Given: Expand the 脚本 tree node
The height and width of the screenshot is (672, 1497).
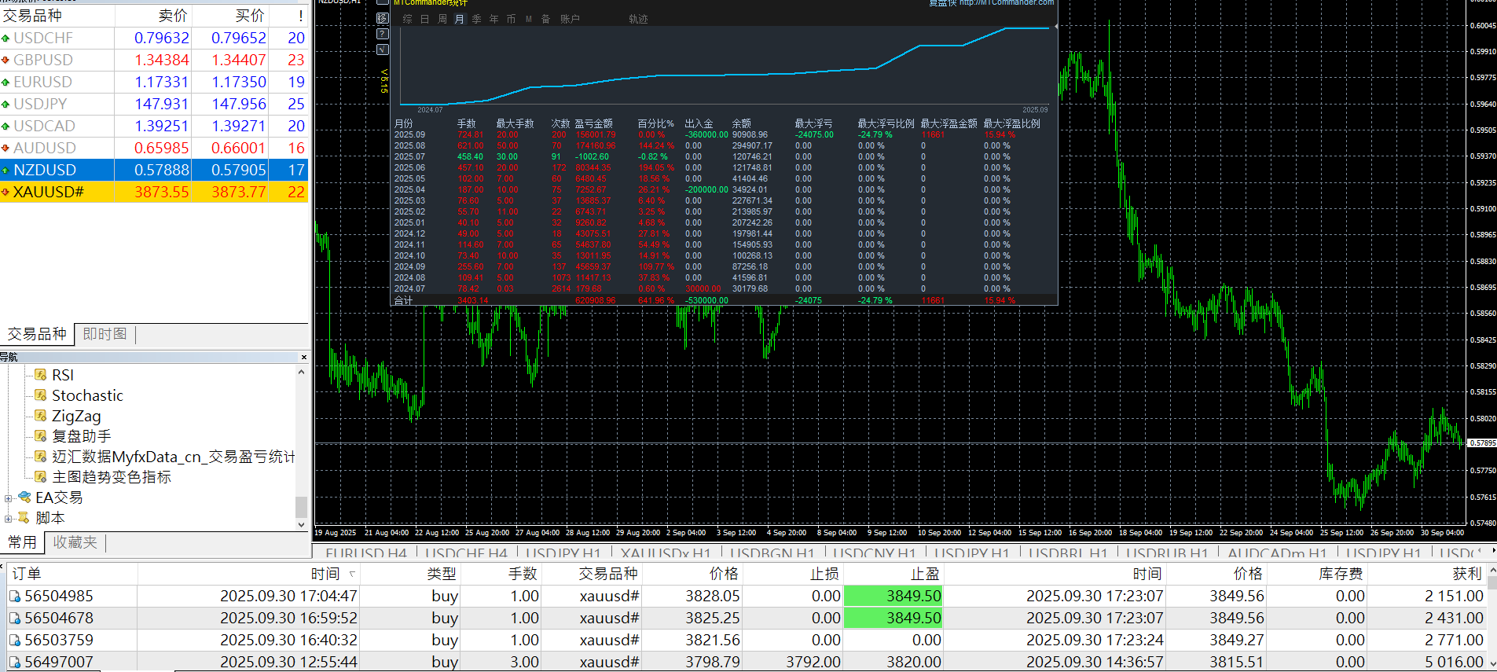Looking at the screenshot, I should click(8, 518).
